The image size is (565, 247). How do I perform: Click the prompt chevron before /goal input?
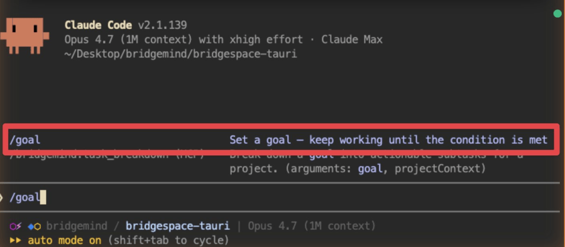(2, 198)
